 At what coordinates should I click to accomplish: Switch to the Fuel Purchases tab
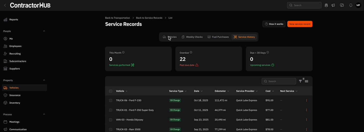point(218,37)
